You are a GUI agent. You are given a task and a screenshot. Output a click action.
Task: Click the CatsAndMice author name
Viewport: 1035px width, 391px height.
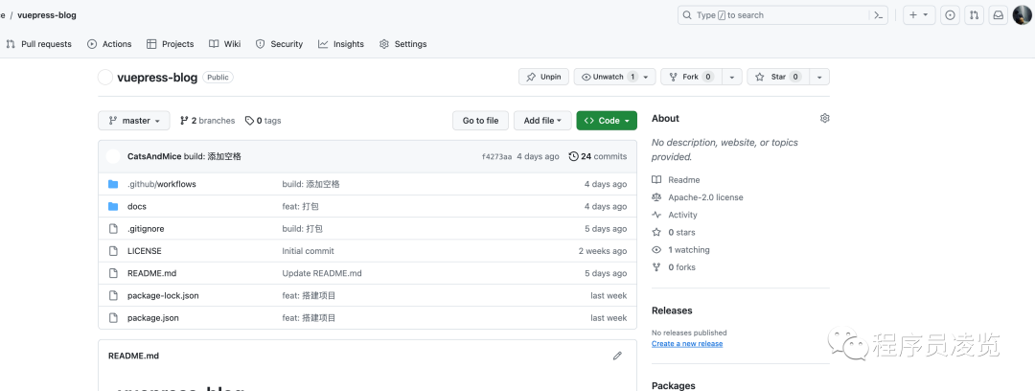(154, 156)
